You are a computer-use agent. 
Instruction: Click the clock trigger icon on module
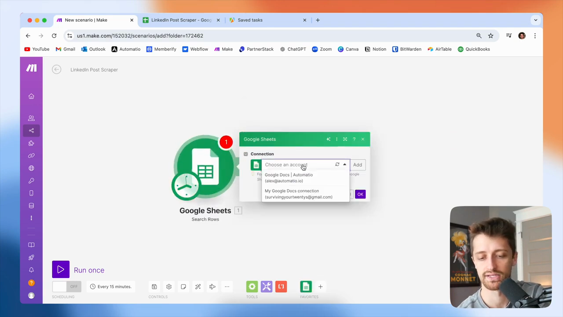pos(187,185)
